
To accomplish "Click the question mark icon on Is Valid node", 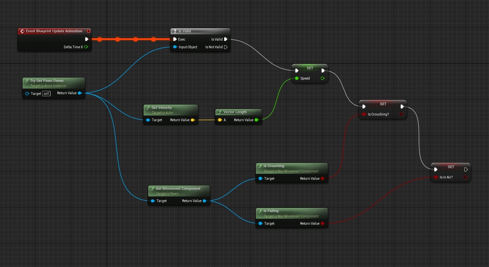I will [176, 31].
